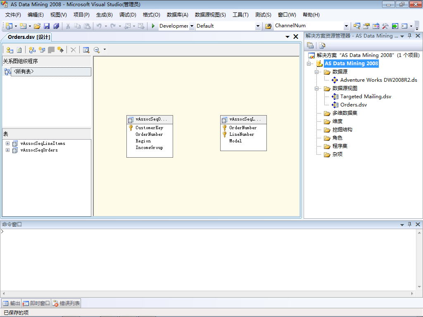Click the Add New Item toolbar icon
The width and height of the screenshot is (423, 317).
click(x=23, y=26)
